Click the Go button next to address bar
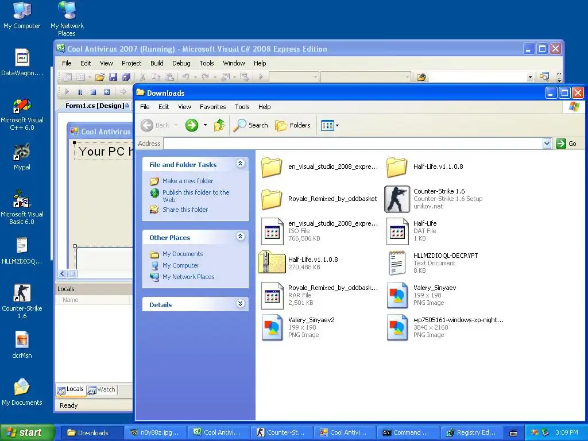The image size is (588, 441). tap(567, 143)
